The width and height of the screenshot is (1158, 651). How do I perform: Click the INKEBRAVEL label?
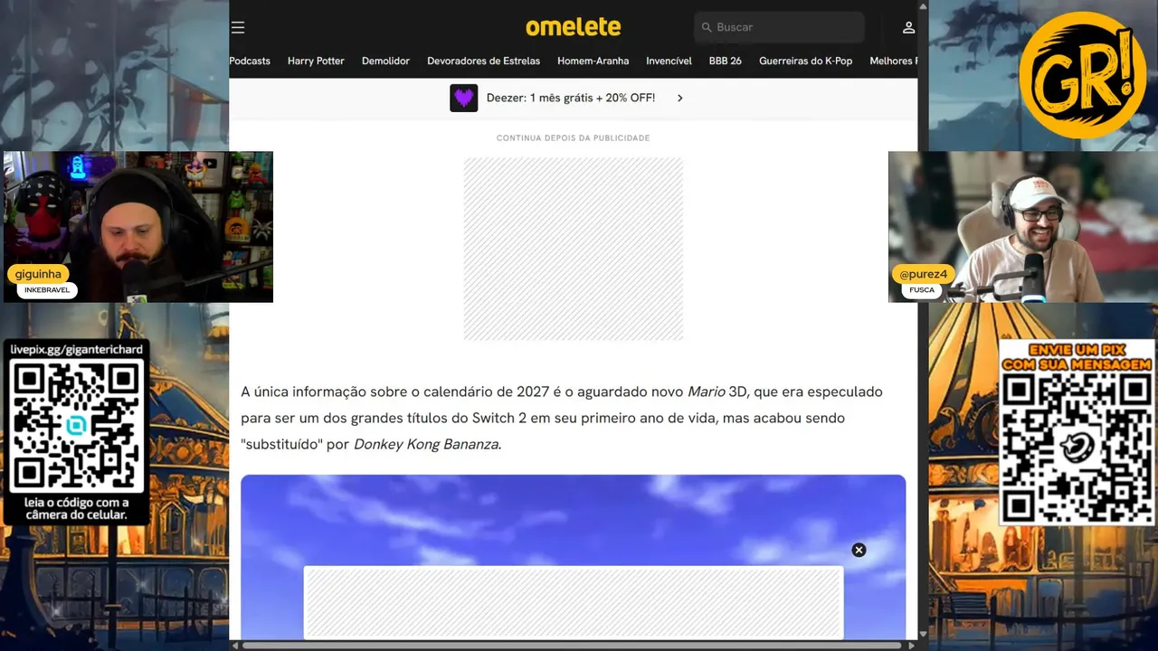(47, 290)
